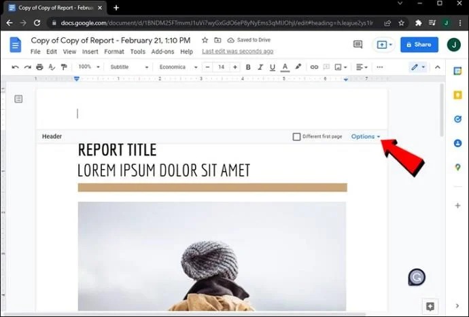Toggle italic formatting

(x=260, y=67)
